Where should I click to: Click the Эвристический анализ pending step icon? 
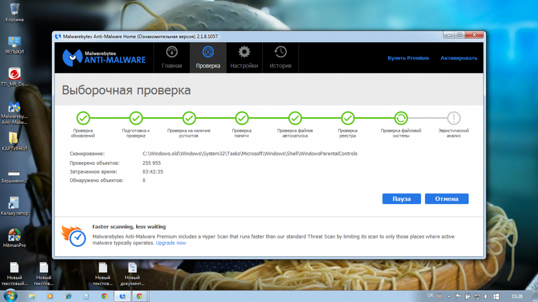point(454,118)
